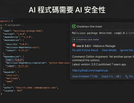134x103 pixels.
Task: Click the malicious-dependency-simulation line
Action: (x=38, y=63)
